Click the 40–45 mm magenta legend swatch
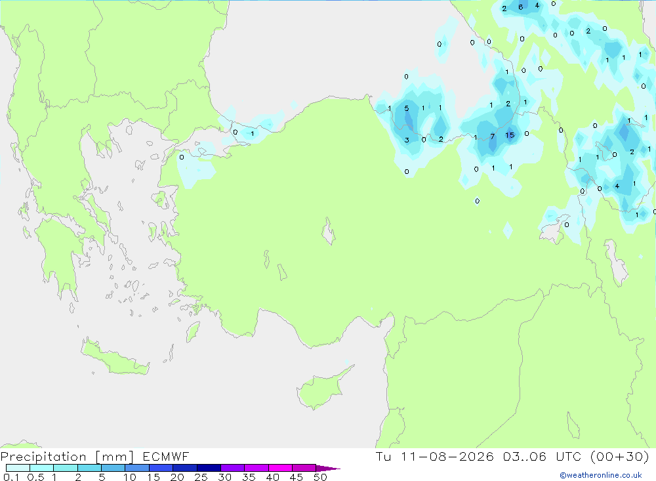 280,468
